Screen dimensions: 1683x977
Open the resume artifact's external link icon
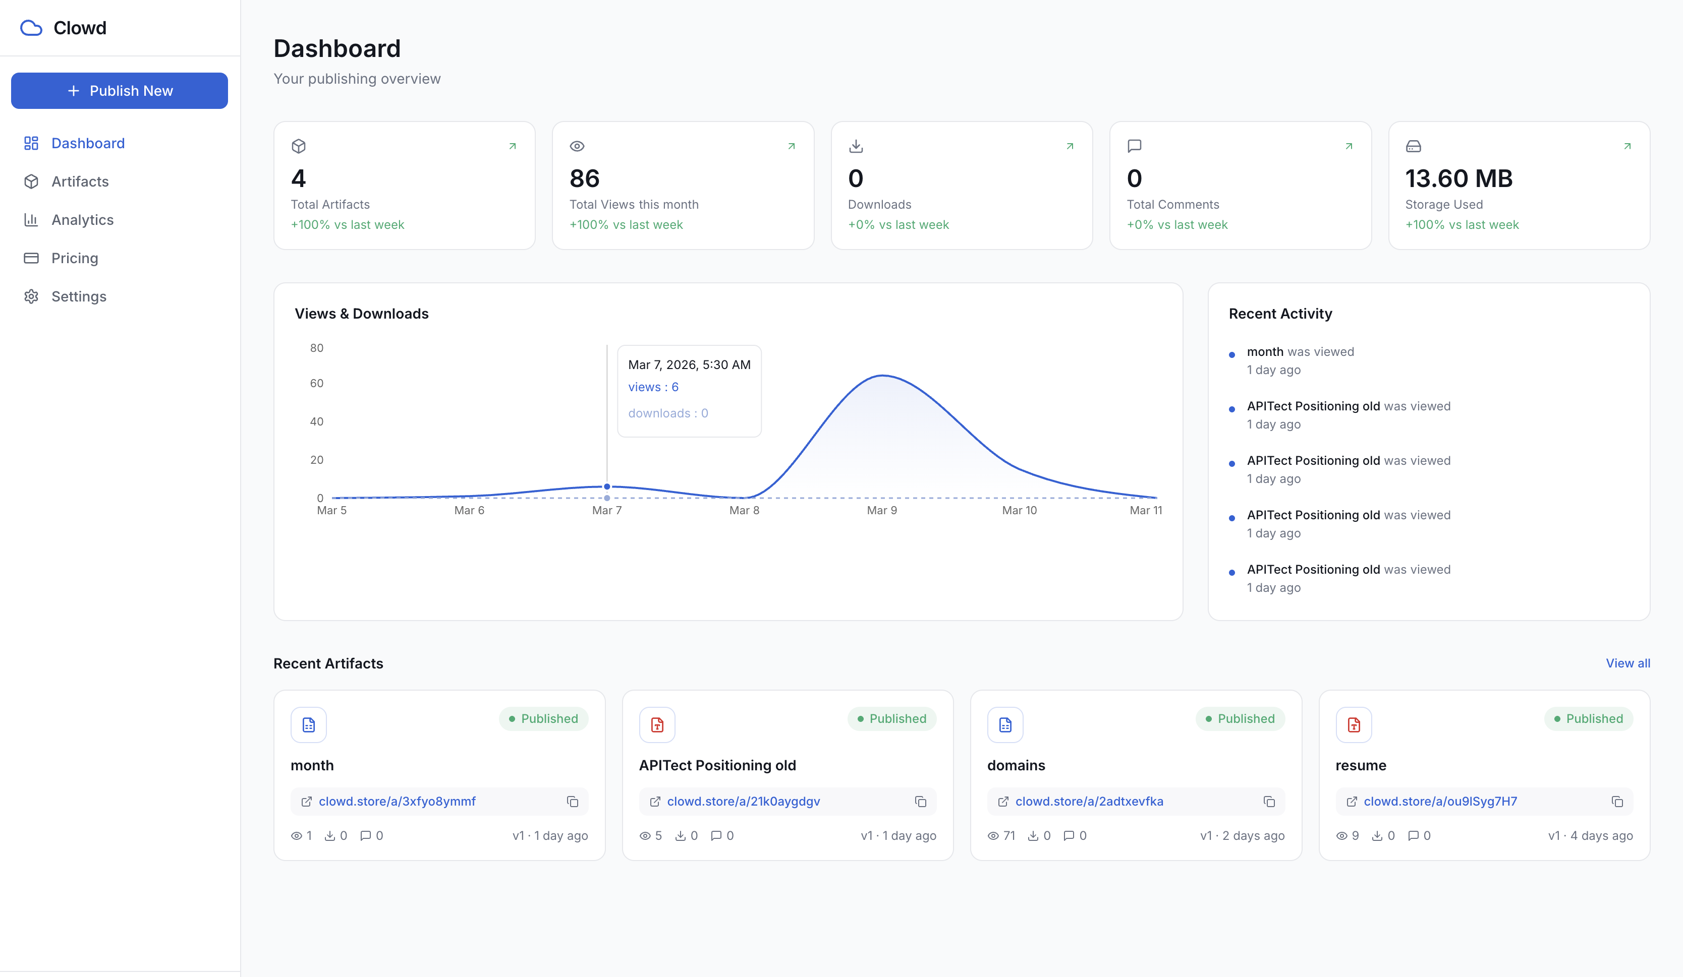pyautogui.click(x=1353, y=802)
